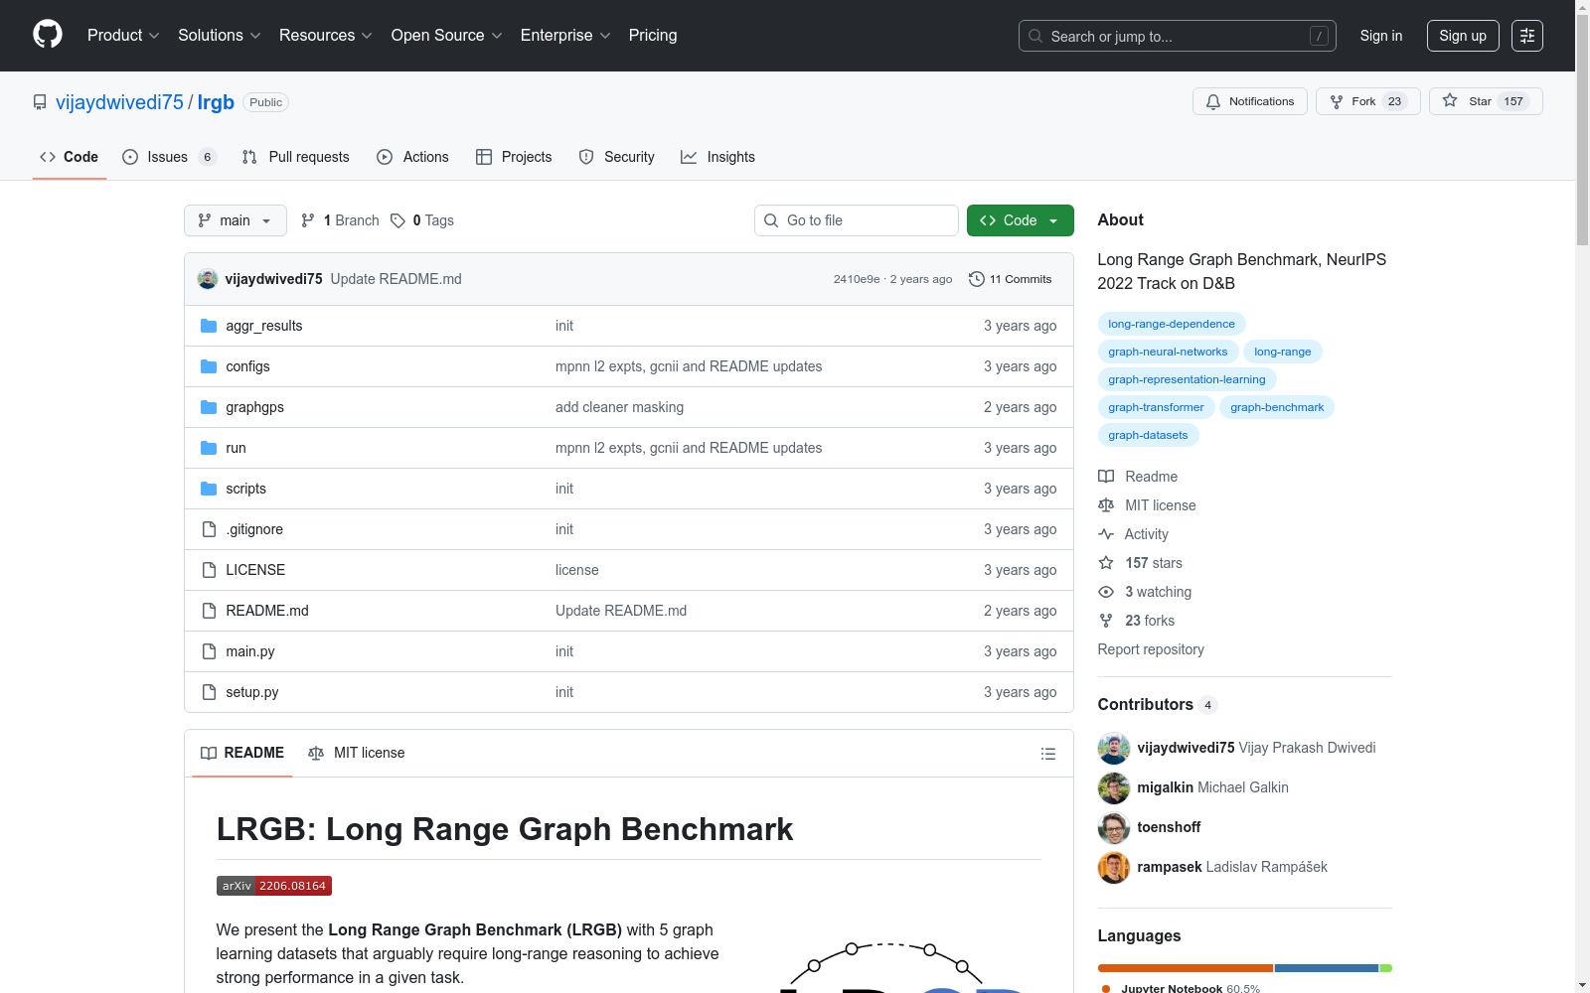Click the scale icon beside MIT license in About
Screen dimensions: 1590x993
coord(1106,505)
